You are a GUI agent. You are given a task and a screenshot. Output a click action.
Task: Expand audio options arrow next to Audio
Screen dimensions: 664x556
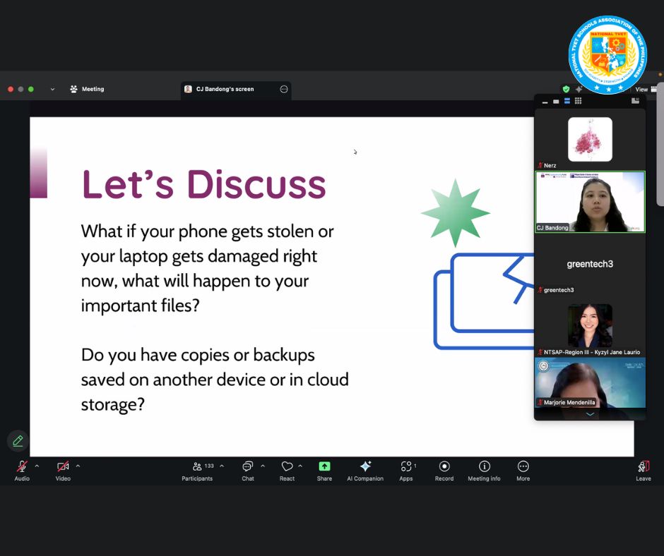pyautogui.click(x=37, y=466)
